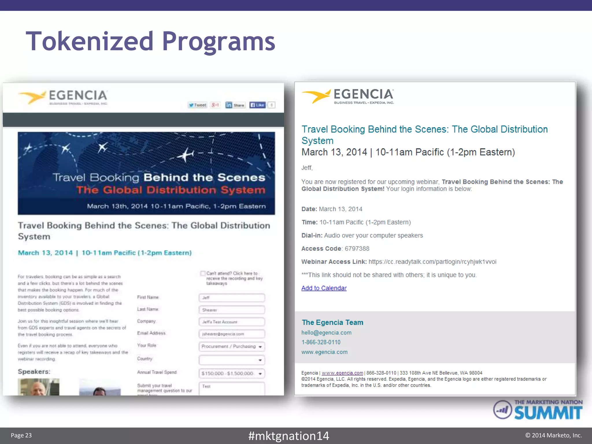Click the second speaker photo

click(x=100, y=387)
